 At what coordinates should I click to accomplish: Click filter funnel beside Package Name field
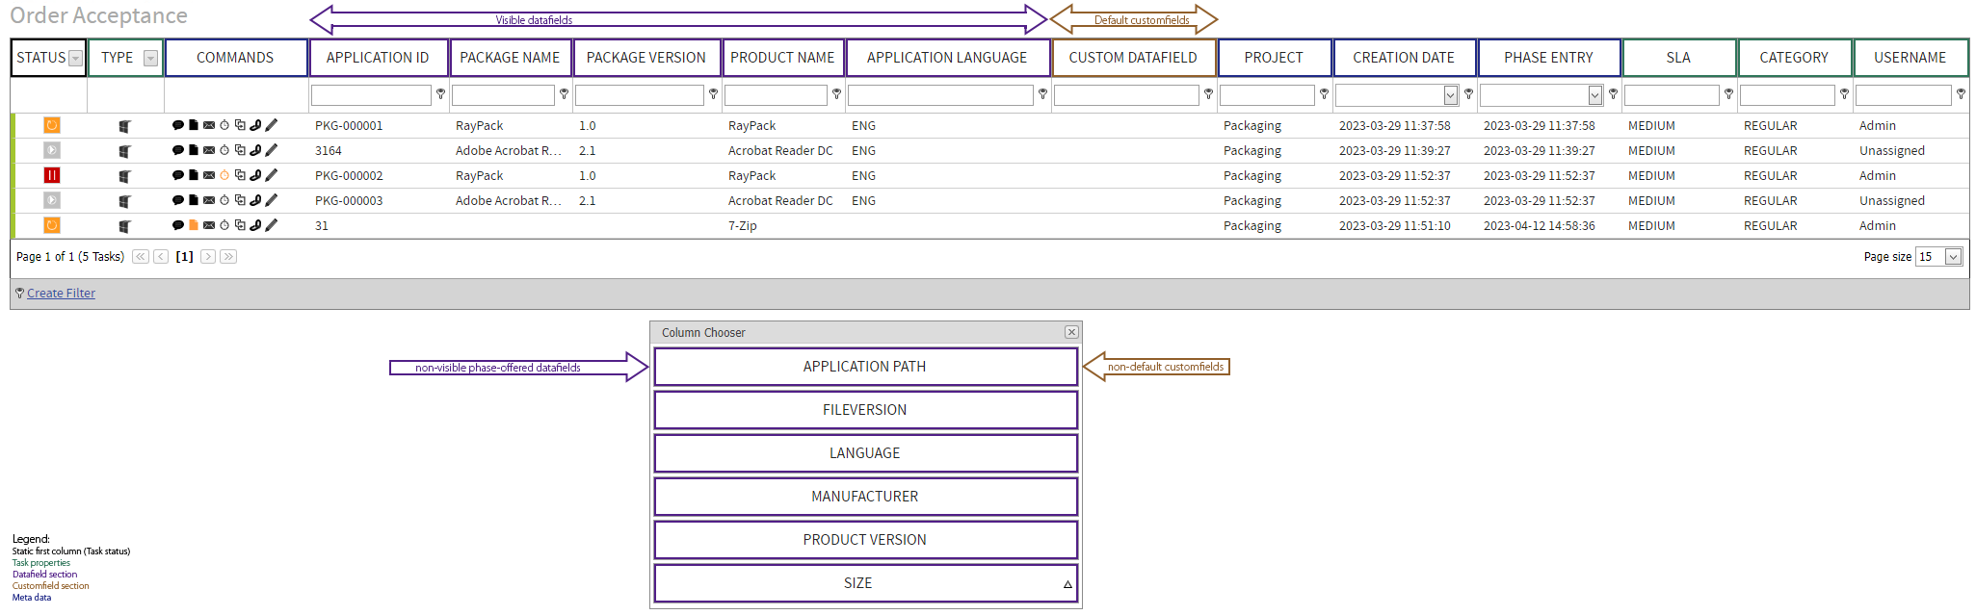tap(565, 94)
